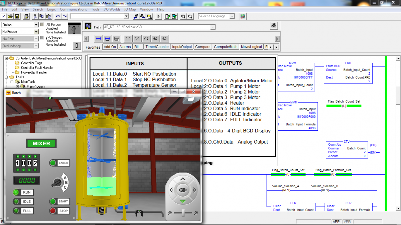This screenshot has height=225, width=401.
Task: Click the zoom in magnifier on toolbar
Action: pos(183,16)
